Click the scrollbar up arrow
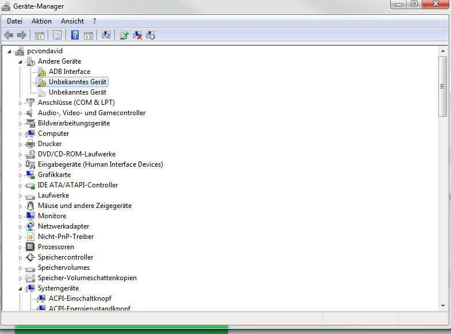The height and width of the screenshot is (334, 451). [442, 51]
